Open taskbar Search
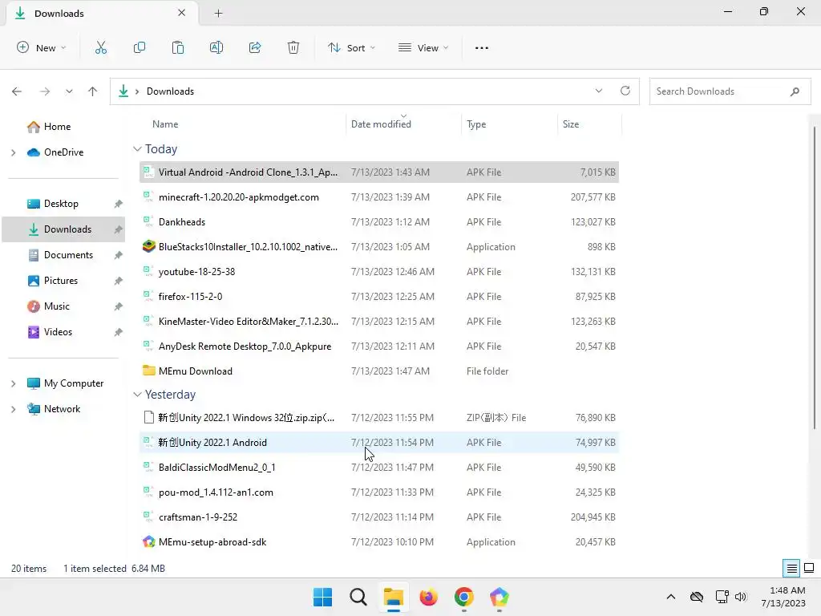Viewport: 821px width, 616px height. (358, 597)
